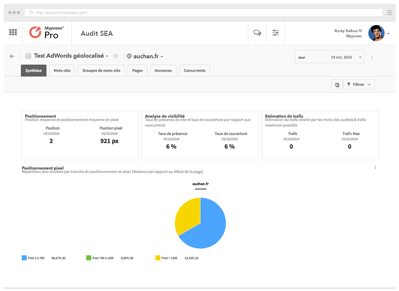Switch to the Mots-clés tab

[62, 71]
